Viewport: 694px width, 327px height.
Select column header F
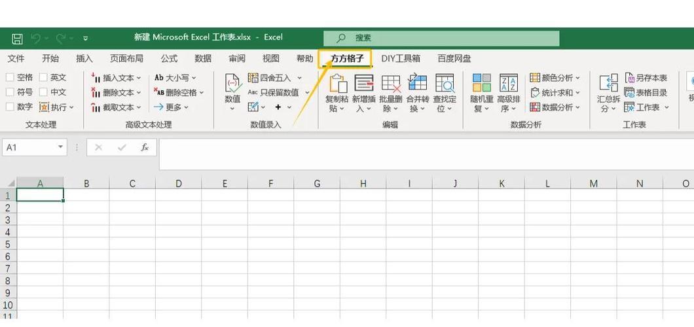[271, 183]
